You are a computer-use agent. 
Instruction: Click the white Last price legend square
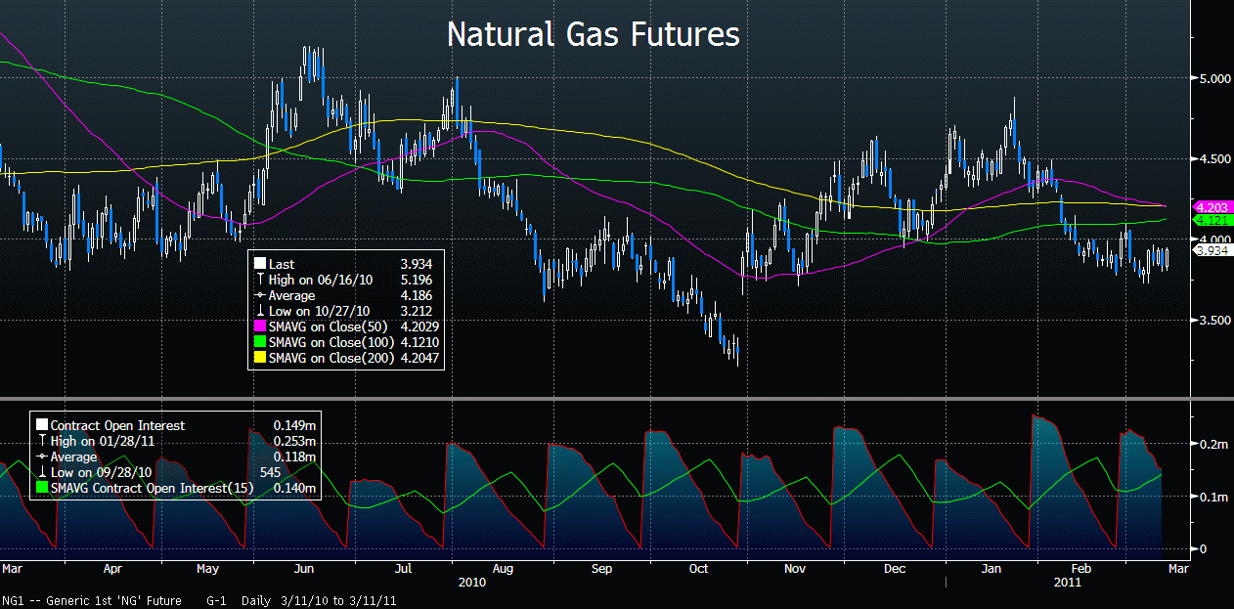[x=259, y=264]
